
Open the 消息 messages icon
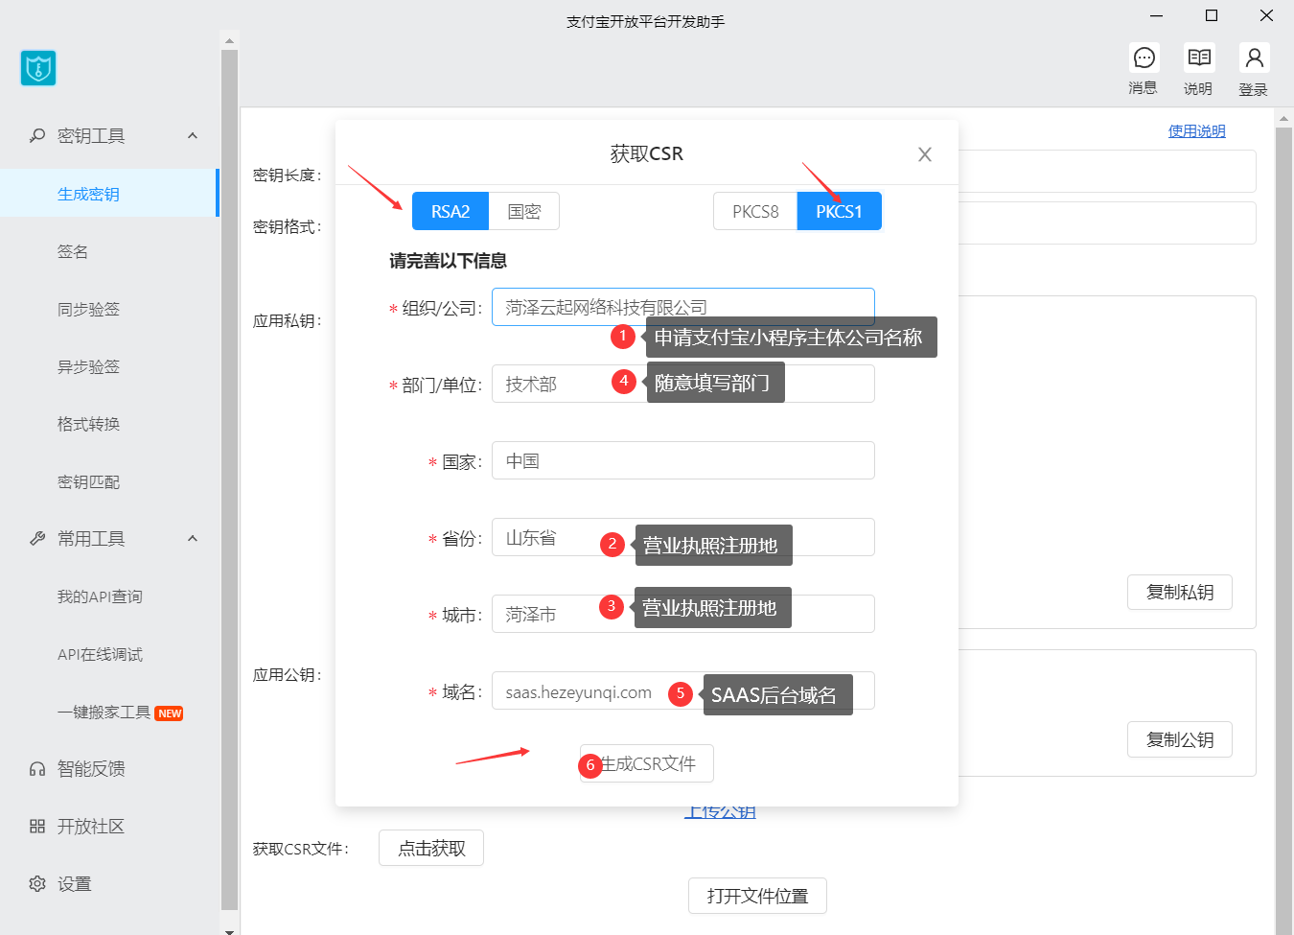tap(1144, 58)
